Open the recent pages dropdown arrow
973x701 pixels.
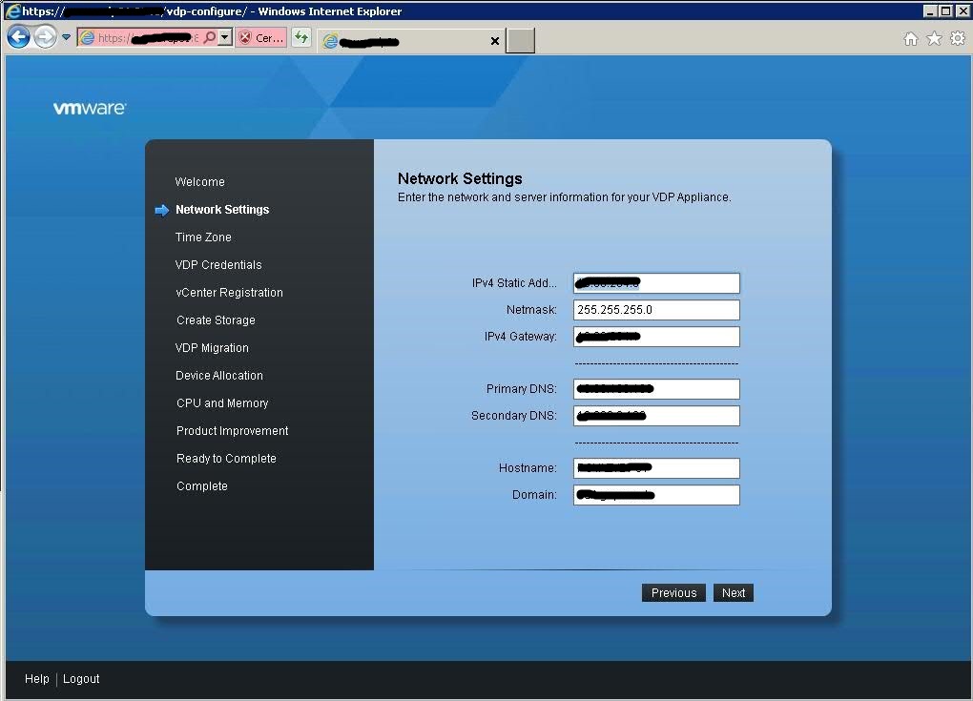[67, 37]
